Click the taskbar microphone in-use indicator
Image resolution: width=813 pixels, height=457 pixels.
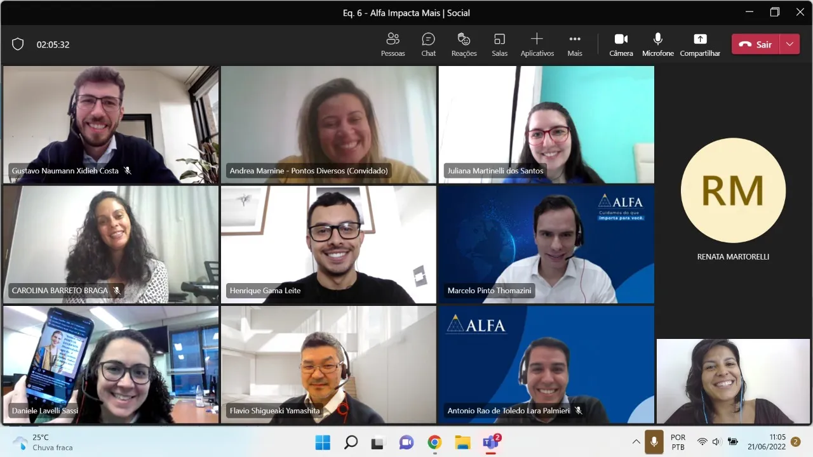click(x=654, y=442)
